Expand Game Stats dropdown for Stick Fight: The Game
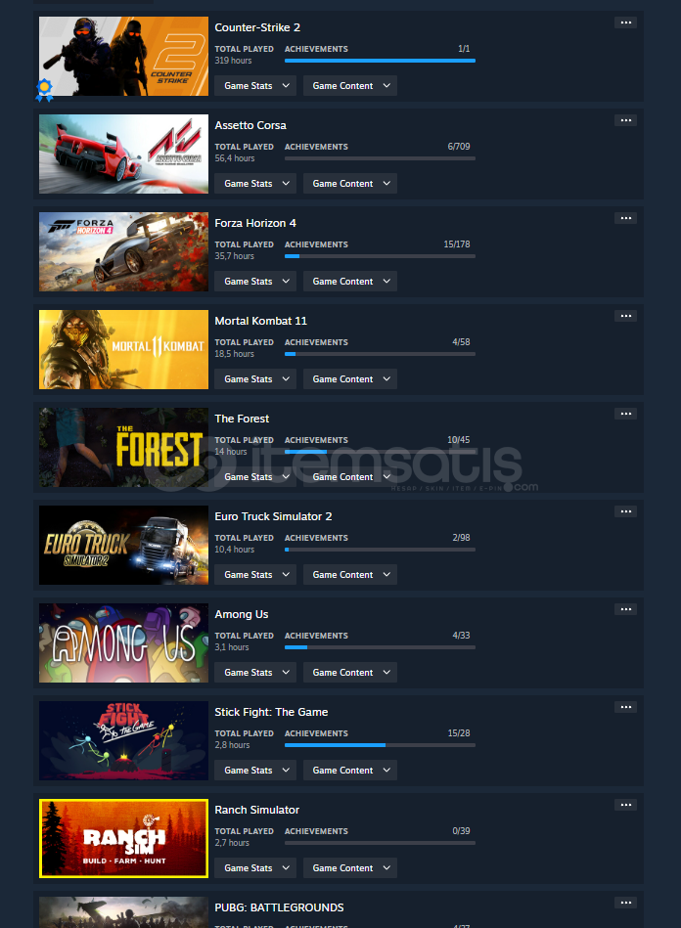The height and width of the screenshot is (928, 681). pyautogui.click(x=255, y=770)
